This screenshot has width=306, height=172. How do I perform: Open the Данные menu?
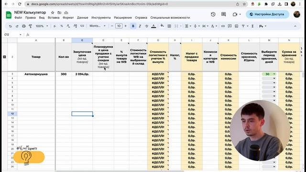[x=83, y=18]
